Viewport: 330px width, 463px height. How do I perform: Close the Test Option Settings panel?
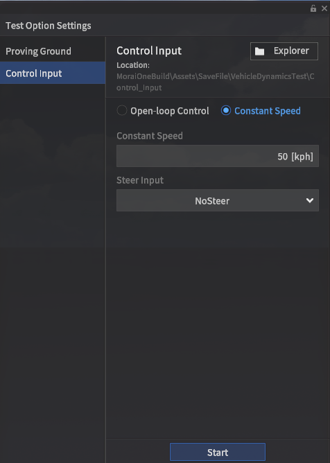click(324, 8)
